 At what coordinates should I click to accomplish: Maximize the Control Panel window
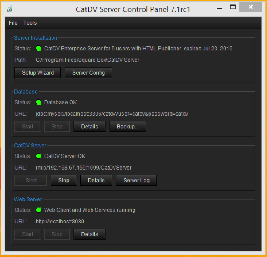pyautogui.click(x=233, y=7)
